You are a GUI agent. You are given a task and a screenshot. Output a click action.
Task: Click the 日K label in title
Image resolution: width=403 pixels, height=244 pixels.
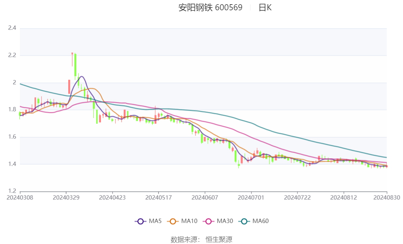(265, 7)
